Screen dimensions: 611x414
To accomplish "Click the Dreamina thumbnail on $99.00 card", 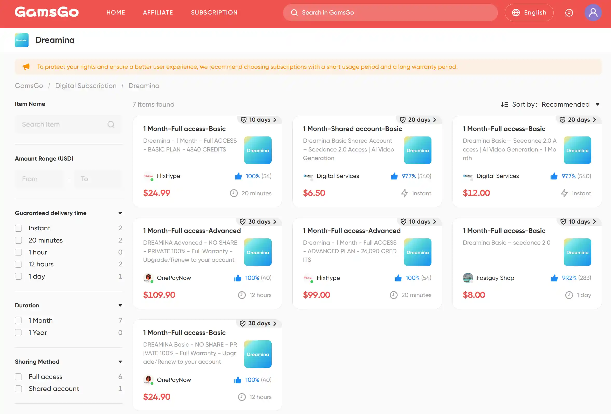I will tap(417, 252).
